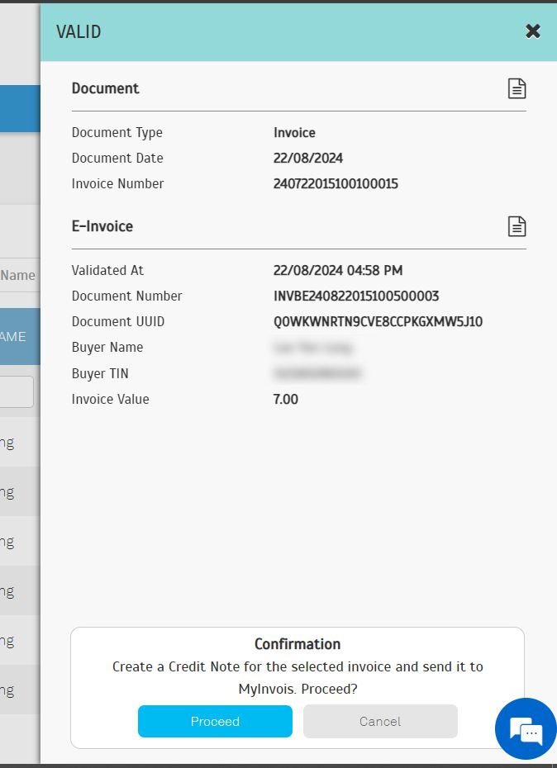Select the Document UUID value
Viewport: 557px width, 768px height.
pyautogui.click(x=378, y=321)
